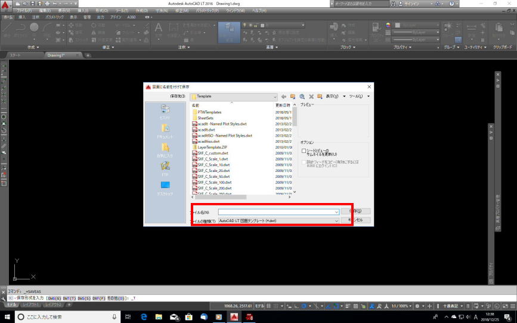Screen dimensions: 517x323
Task: Open the ByLayer color swatch dropdown in ribbon
Action: coord(417,25)
